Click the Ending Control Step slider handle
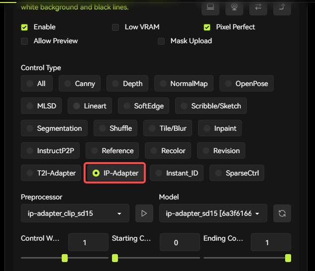The height and width of the screenshot is (271, 315). (x=288, y=258)
